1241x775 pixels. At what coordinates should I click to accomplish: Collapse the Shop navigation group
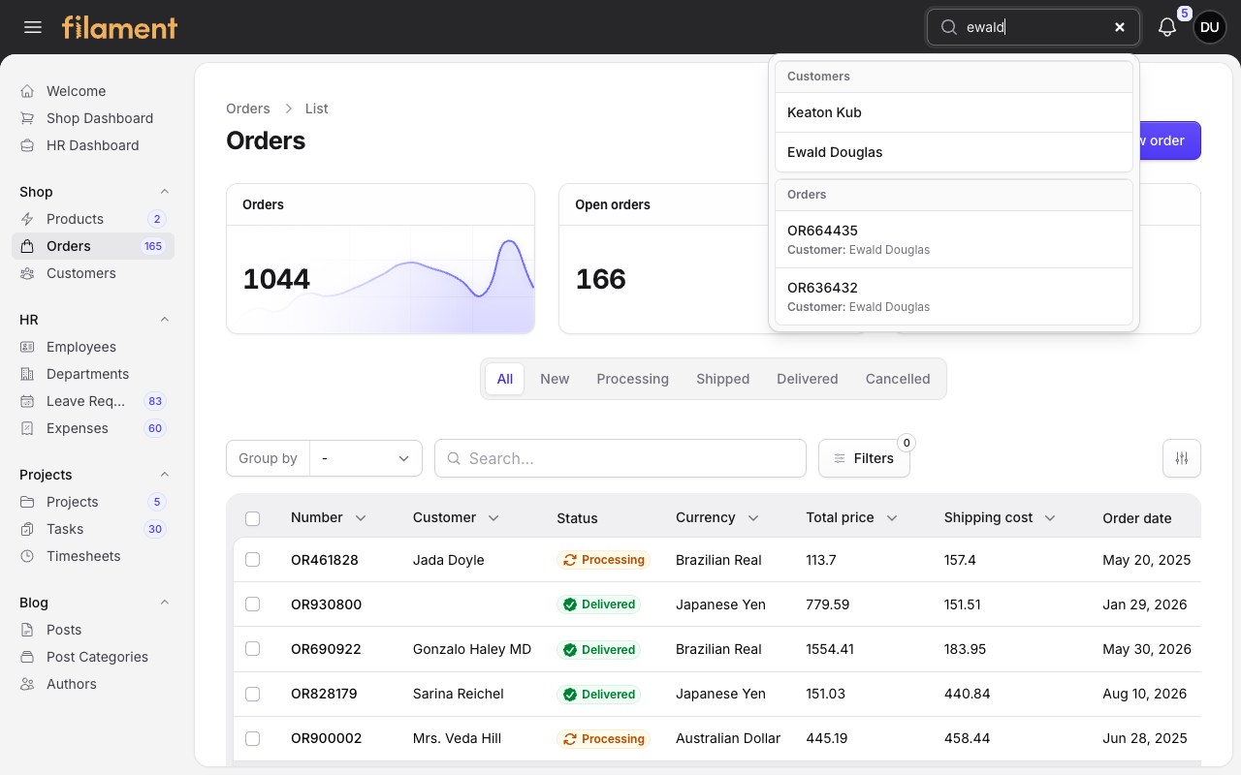[x=165, y=192]
